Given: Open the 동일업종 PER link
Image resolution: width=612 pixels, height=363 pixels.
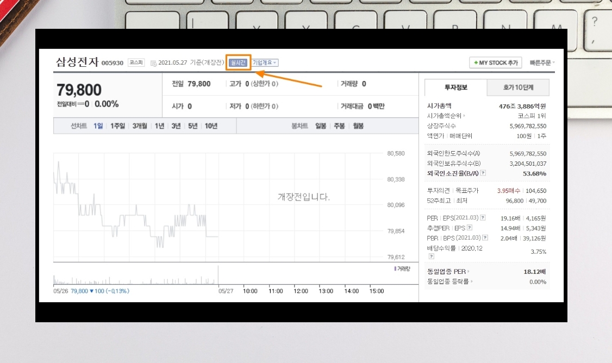Looking at the screenshot, I should coord(448,271).
